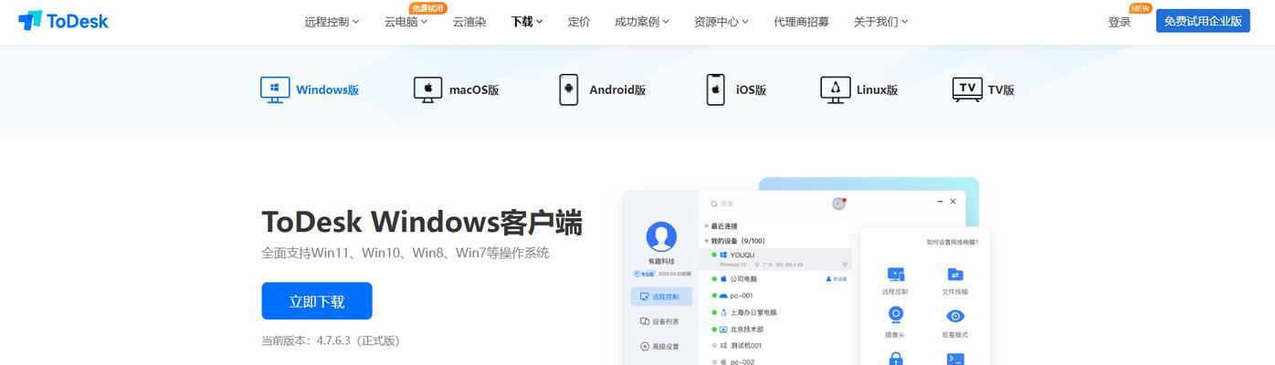Image resolution: width=1275 pixels, height=365 pixels.
Task: Open 远程控制 in the preview sidebar
Action: coord(661,297)
